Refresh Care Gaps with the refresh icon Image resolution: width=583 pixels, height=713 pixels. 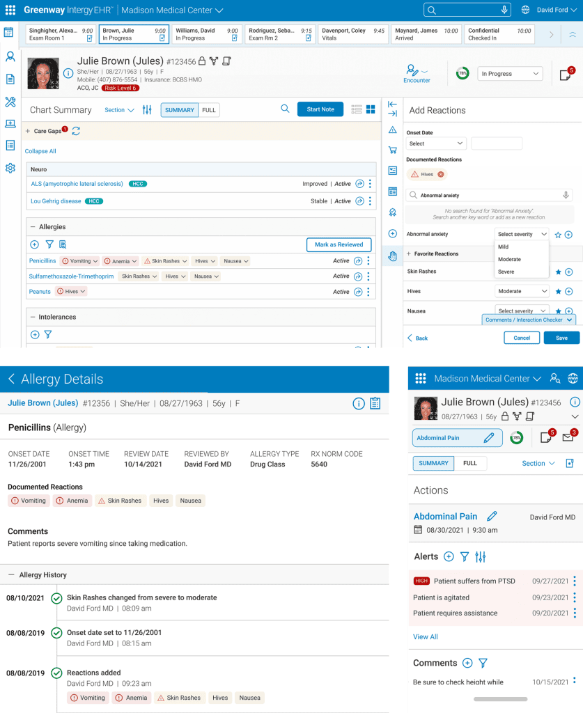click(76, 131)
